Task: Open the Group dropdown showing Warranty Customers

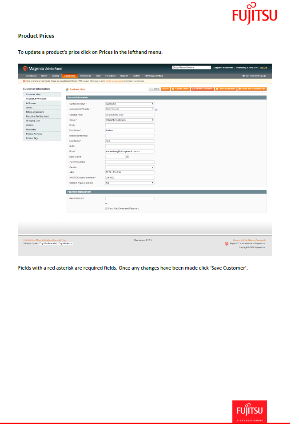Action: (130, 120)
